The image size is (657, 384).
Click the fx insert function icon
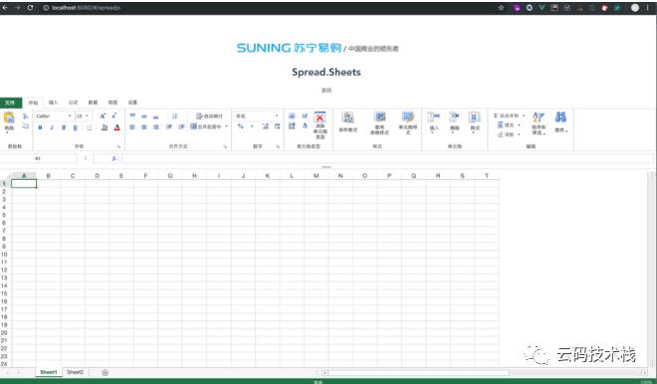click(113, 159)
